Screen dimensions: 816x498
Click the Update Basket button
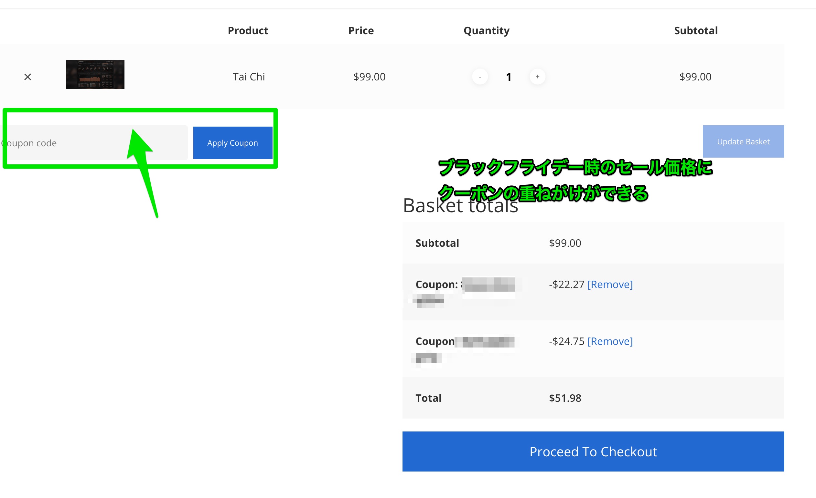743,142
